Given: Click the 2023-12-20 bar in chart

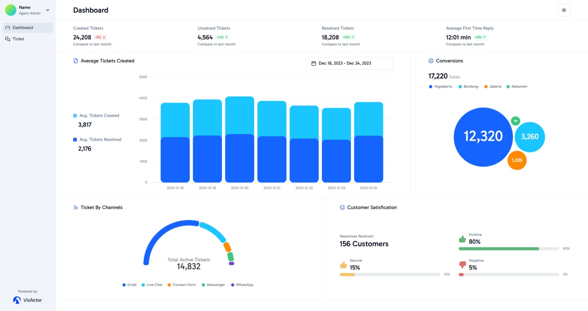Looking at the screenshot, I should (x=240, y=139).
